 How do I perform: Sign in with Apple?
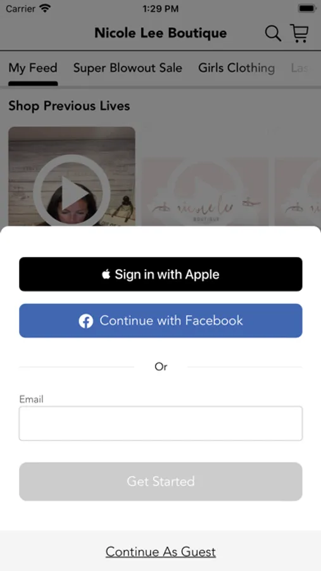point(161,274)
